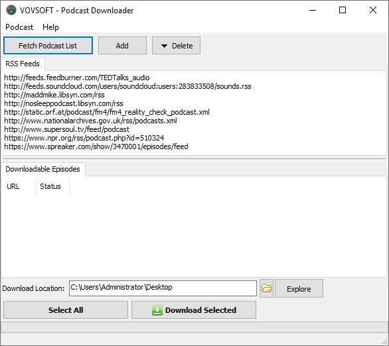Expand the Delete dropdown button

pos(176,46)
